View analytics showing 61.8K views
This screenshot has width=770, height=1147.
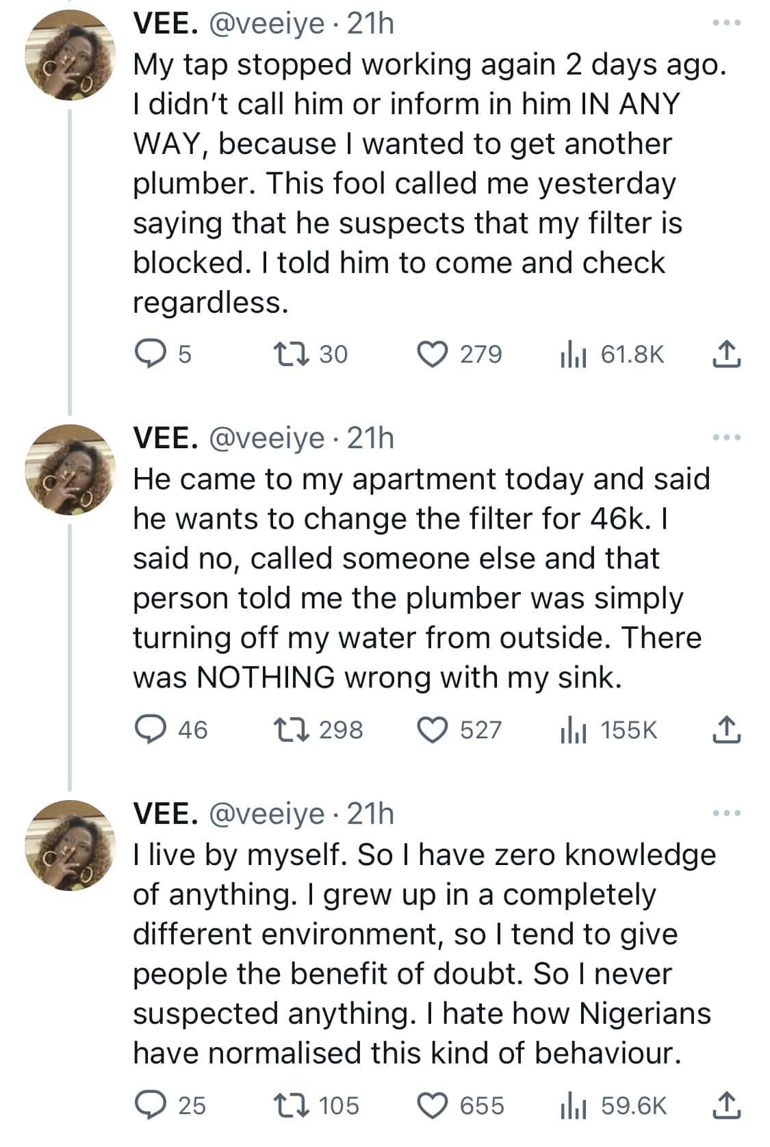pyautogui.click(x=572, y=355)
